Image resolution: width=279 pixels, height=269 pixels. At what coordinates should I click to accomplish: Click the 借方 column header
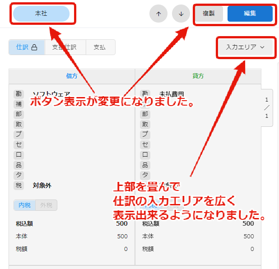pyautogui.click(x=72, y=76)
